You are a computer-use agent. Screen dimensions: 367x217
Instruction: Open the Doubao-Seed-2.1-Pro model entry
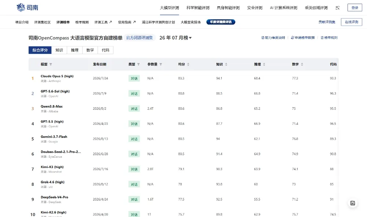tap(61, 152)
